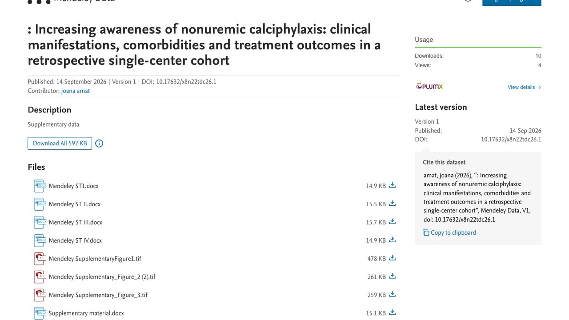Click the copy icon beside Copy to clipboard
This screenshot has width=569, height=320.
pyautogui.click(x=426, y=233)
